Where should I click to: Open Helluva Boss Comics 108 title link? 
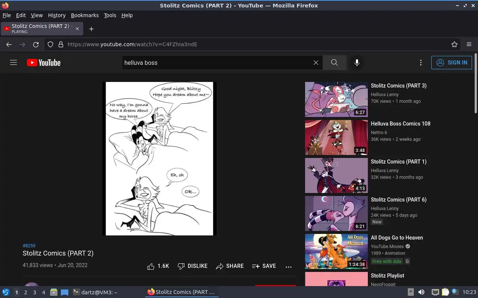coord(400,124)
